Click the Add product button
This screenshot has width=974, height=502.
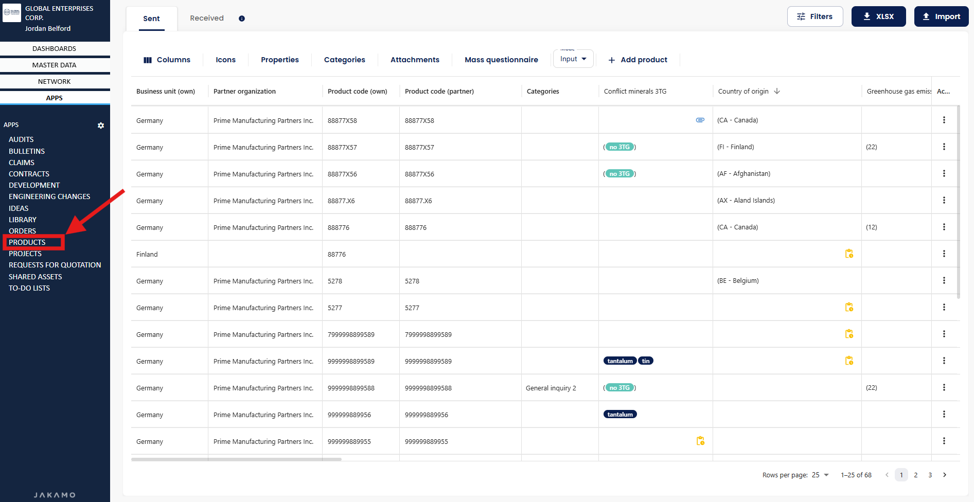point(637,60)
